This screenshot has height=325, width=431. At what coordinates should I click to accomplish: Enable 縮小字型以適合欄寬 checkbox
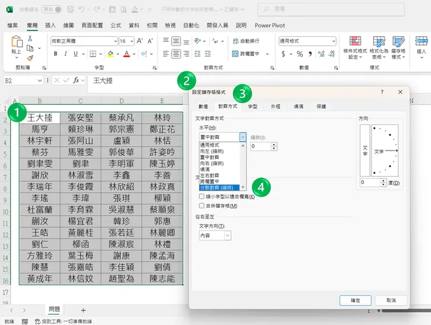coord(202,197)
